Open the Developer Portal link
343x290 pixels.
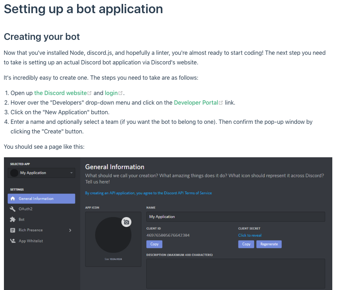(196, 103)
